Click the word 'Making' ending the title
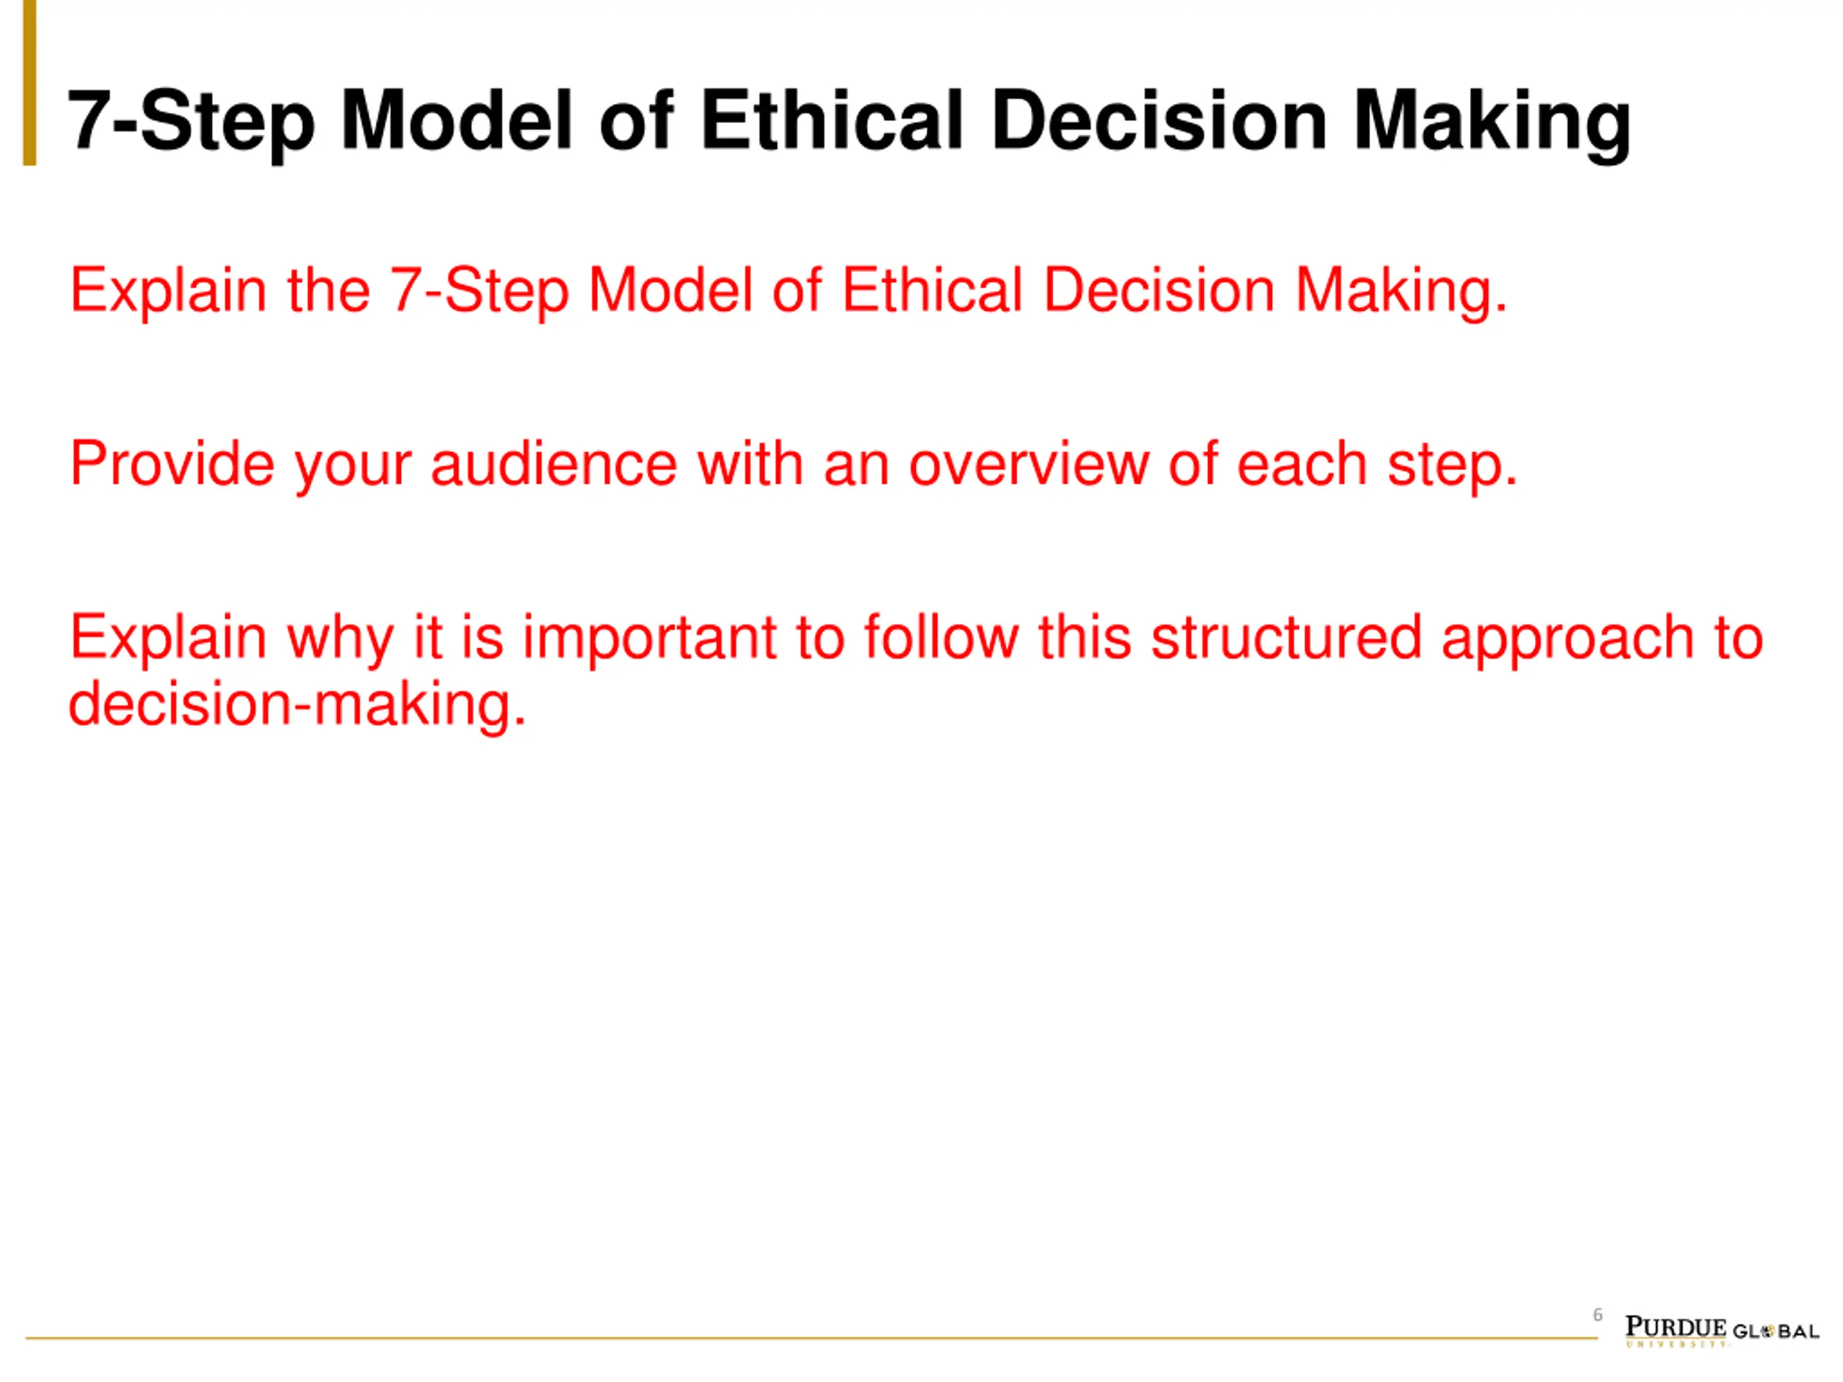Screen dimensions: 1843x1382 (x=1492, y=124)
